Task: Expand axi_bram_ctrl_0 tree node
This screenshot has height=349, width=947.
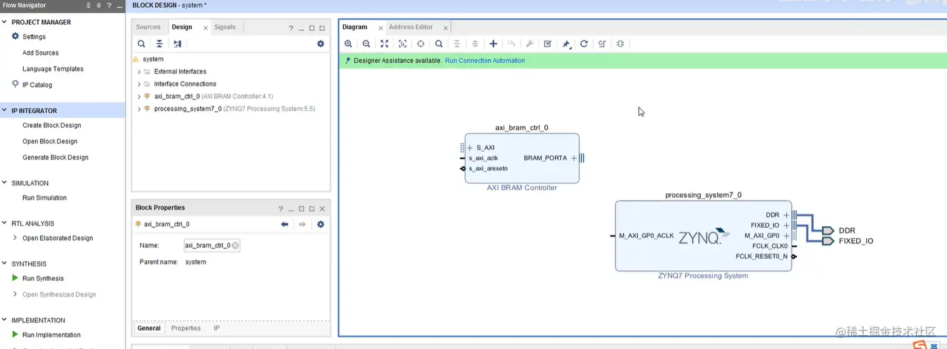Action: [139, 96]
